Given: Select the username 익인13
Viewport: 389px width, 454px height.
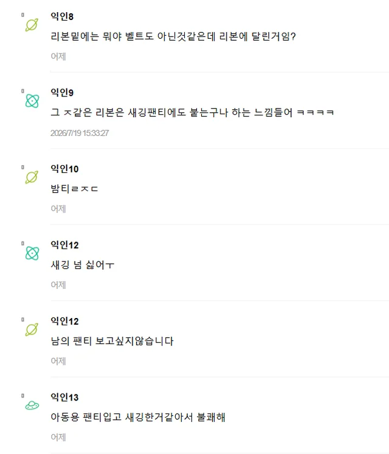Looking at the screenshot, I should 64,397.
